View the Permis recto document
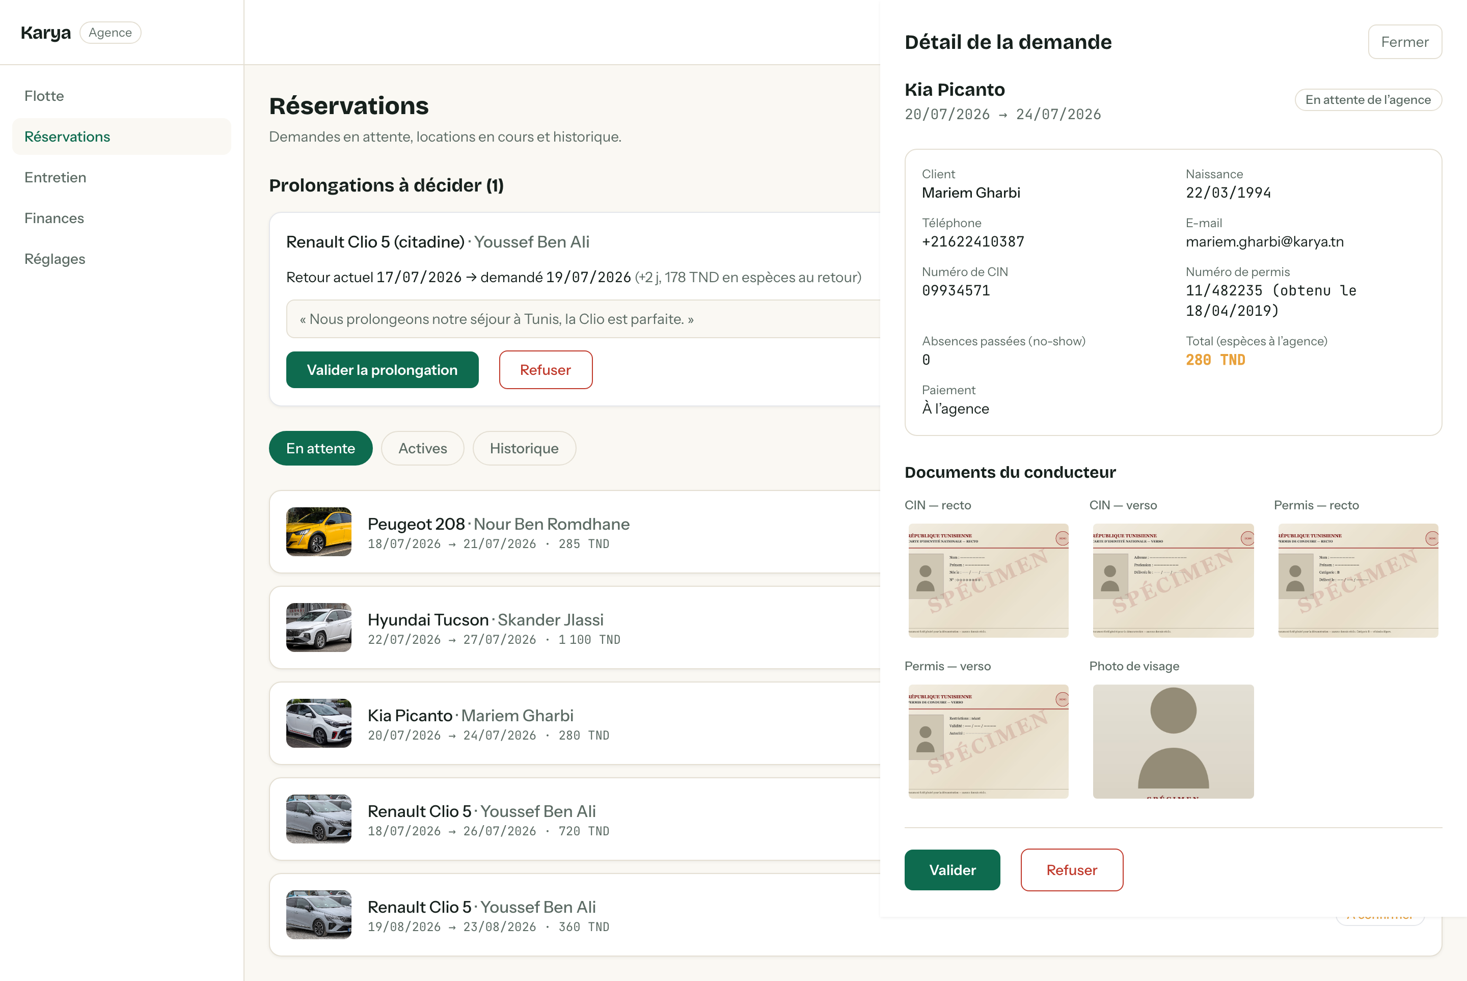1467x981 pixels. point(1358,581)
